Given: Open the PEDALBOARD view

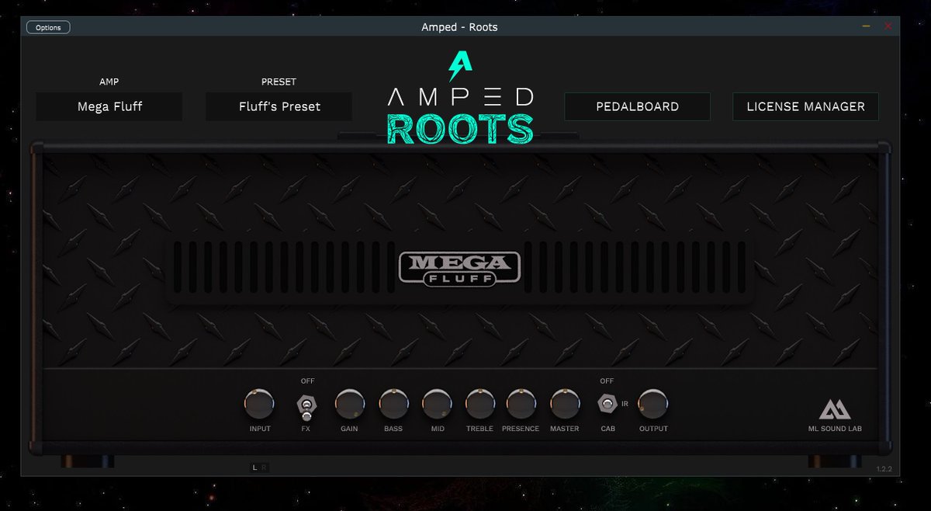Looking at the screenshot, I should [x=637, y=106].
